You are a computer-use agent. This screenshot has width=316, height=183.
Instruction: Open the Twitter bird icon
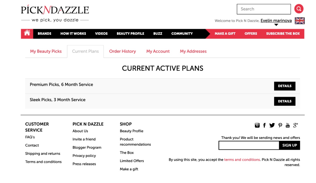pyautogui.click(x=272, y=125)
